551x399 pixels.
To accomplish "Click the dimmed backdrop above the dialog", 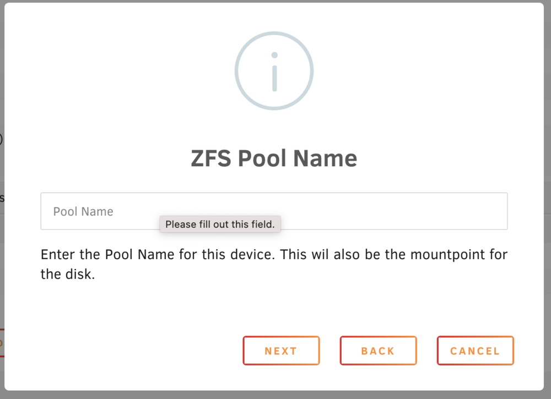I will [274, 1].
